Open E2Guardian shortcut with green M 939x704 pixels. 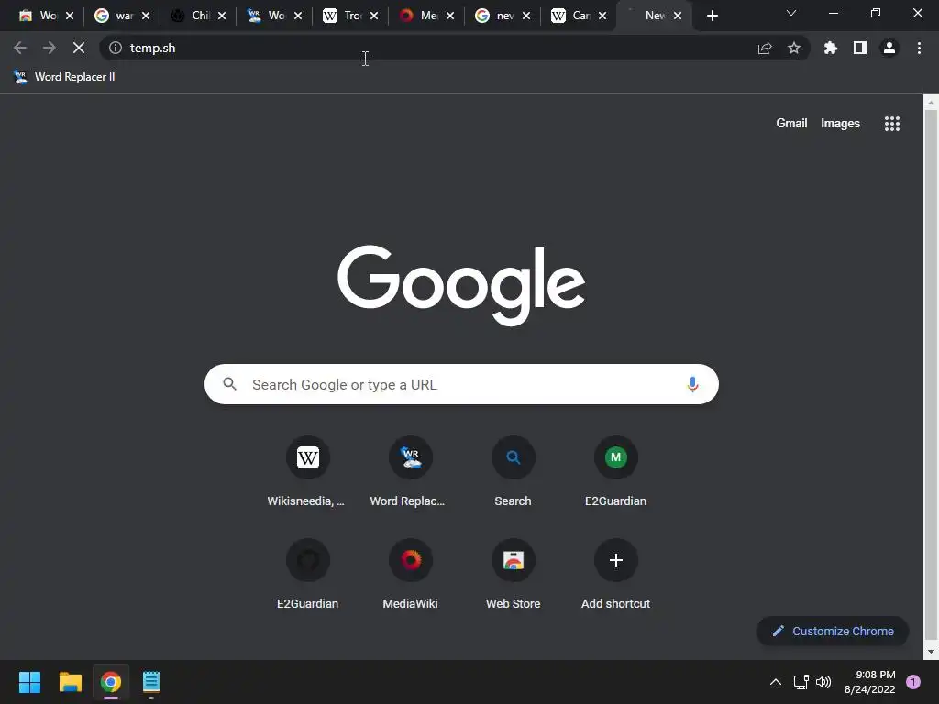pyautogui.click(x=615, y=473)
